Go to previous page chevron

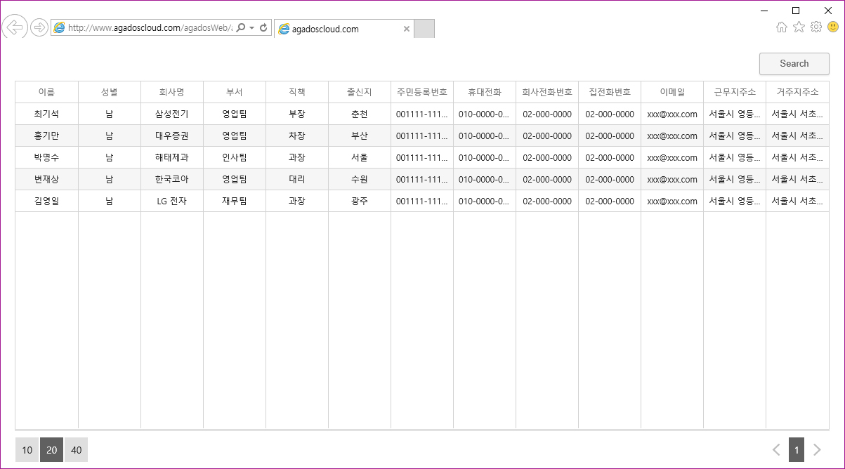pos(776,449)
